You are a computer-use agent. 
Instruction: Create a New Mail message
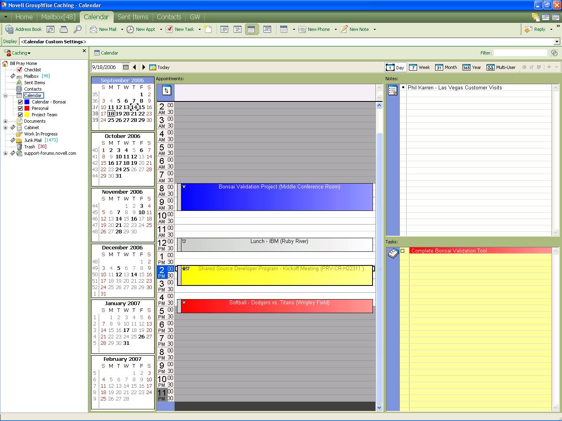(103, 29)
